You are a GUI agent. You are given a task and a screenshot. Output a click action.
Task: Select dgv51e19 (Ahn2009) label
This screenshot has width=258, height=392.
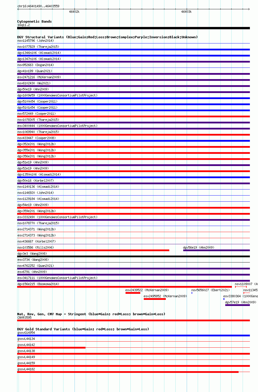click(x=33, y=162)
